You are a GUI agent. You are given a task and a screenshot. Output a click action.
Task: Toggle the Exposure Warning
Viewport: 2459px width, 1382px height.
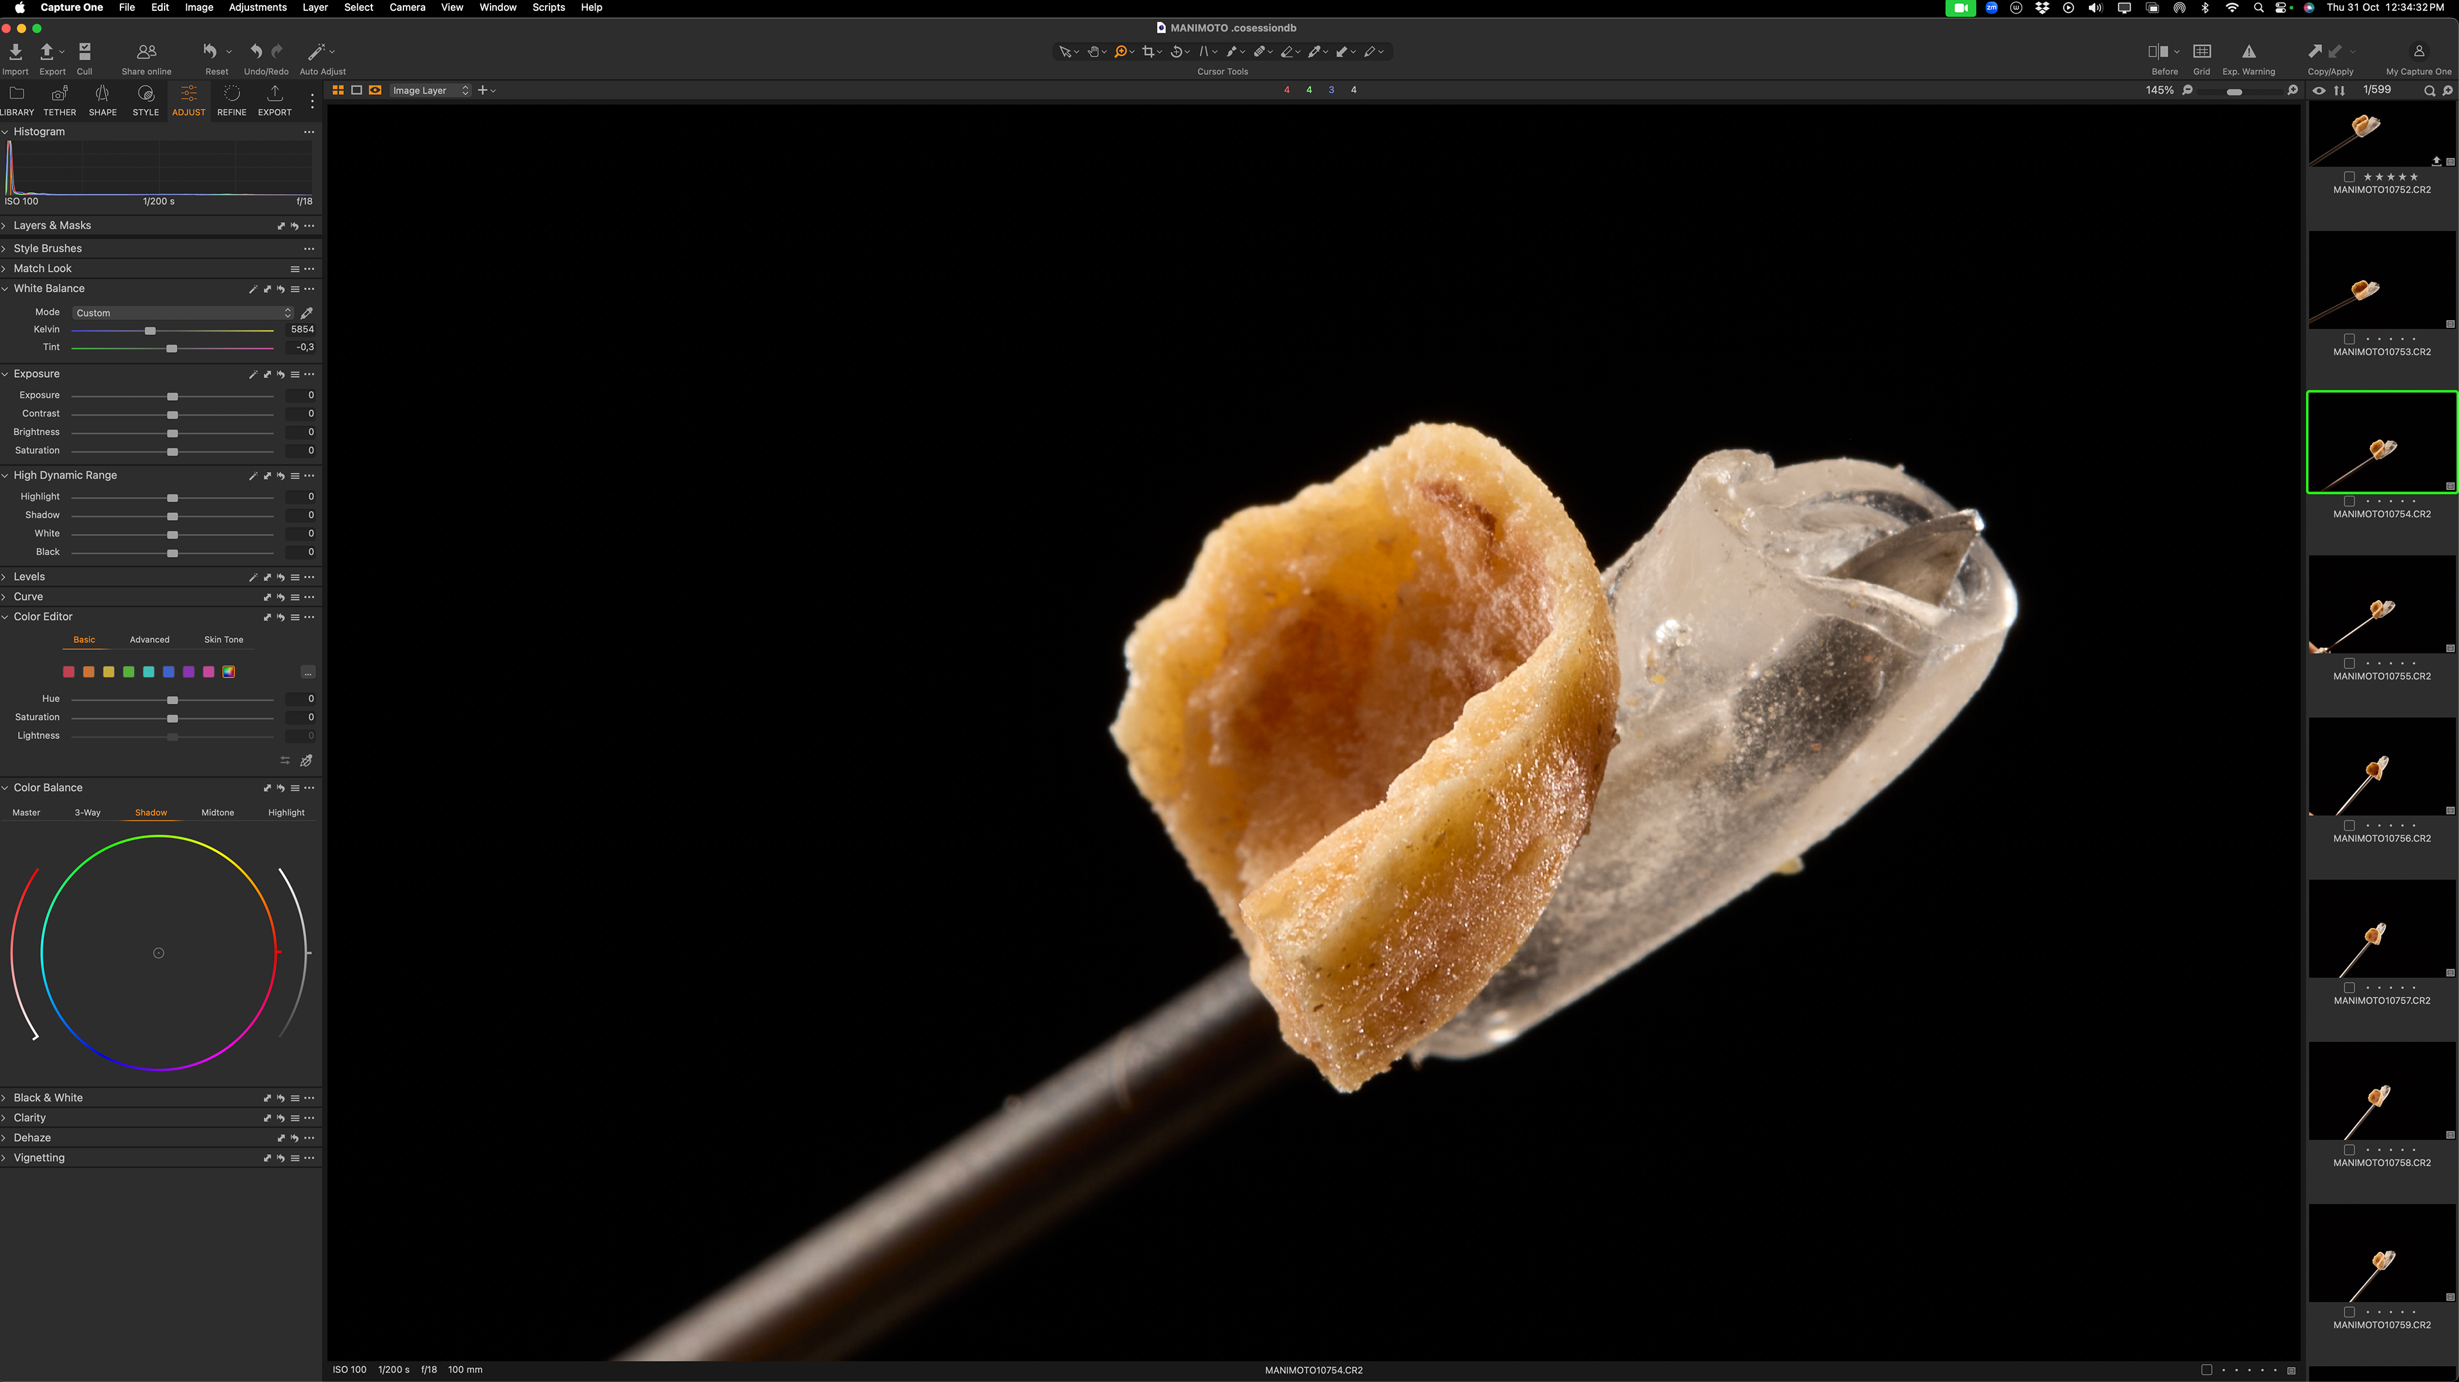pyautogui.click(x=2248, y=51)
